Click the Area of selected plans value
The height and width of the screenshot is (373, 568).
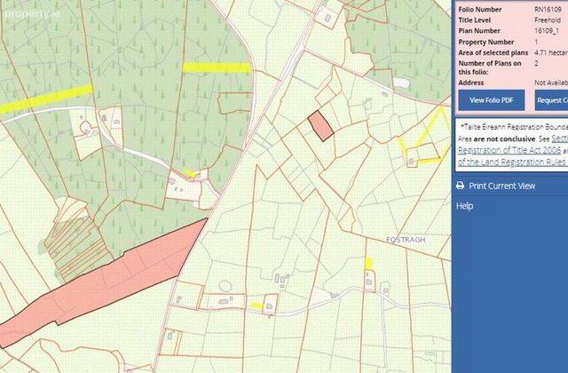point(551,52)
